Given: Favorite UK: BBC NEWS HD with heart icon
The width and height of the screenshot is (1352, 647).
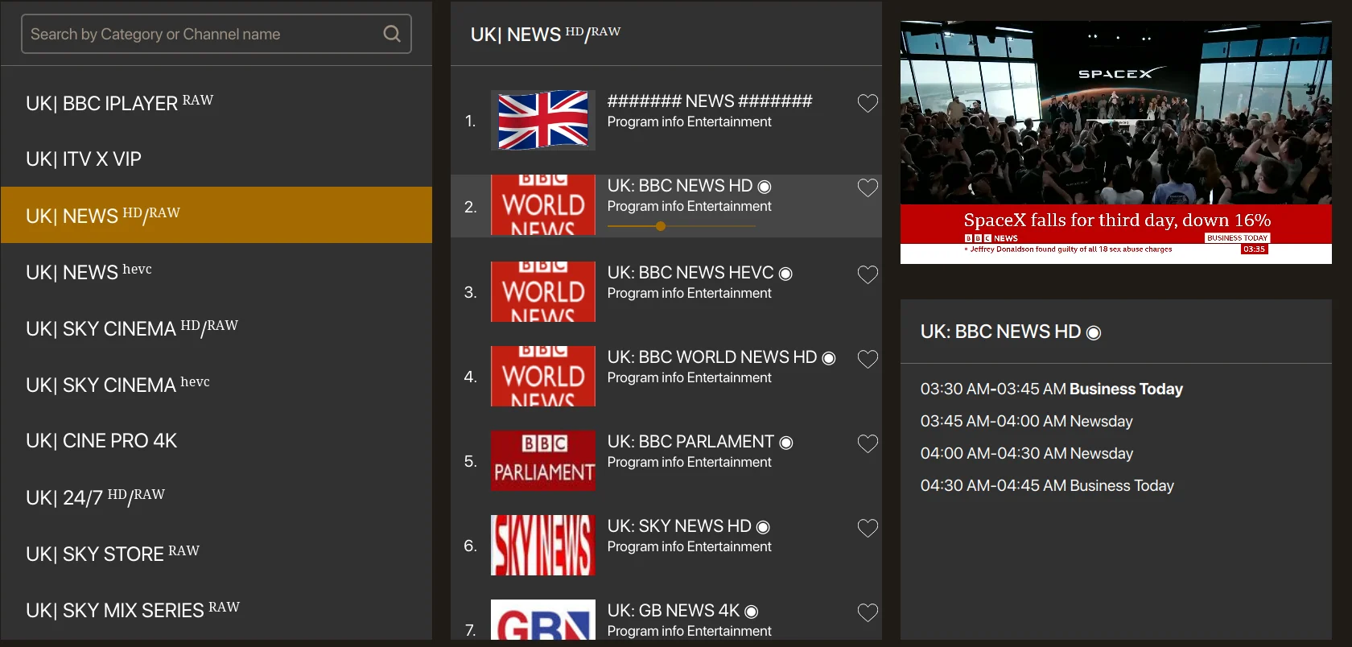Looking at the screenshot, I should [868, 188].
